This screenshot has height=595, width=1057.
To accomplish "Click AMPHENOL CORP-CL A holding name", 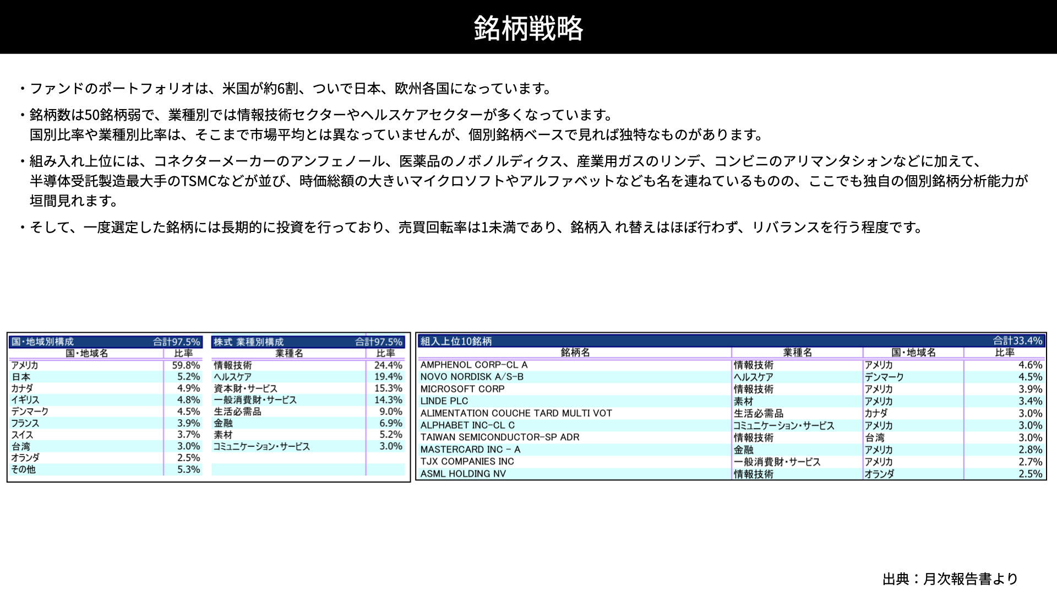I will [474, 365].
